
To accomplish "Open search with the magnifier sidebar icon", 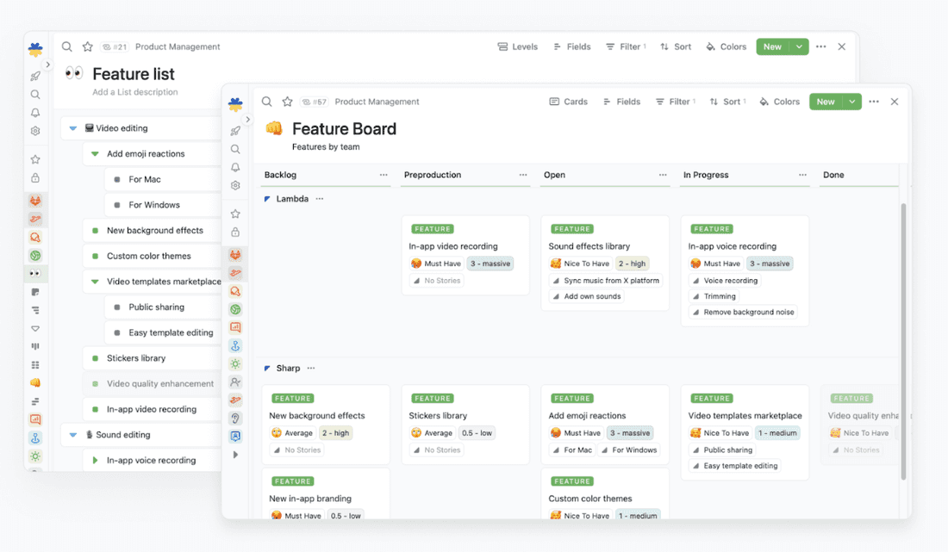I will 235,149.
